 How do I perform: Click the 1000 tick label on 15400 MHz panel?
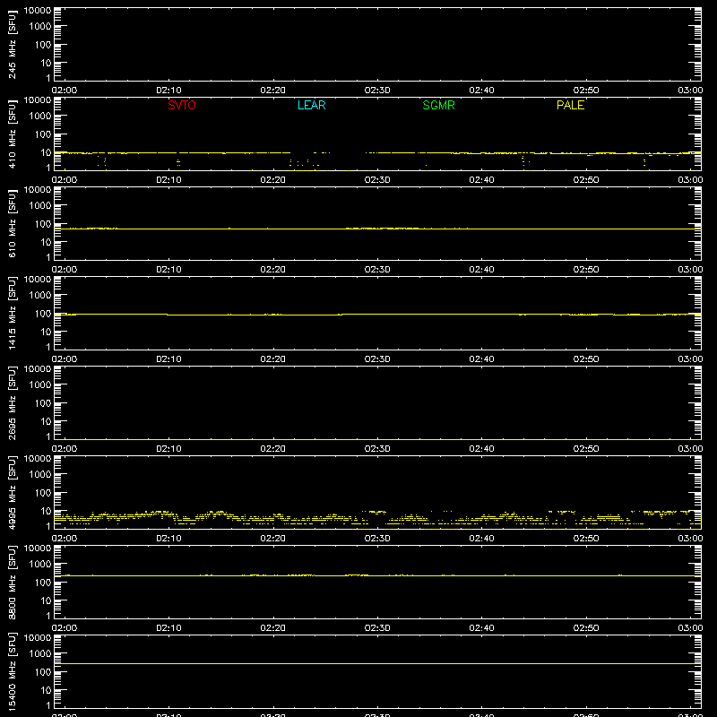[x=40, y=654]
